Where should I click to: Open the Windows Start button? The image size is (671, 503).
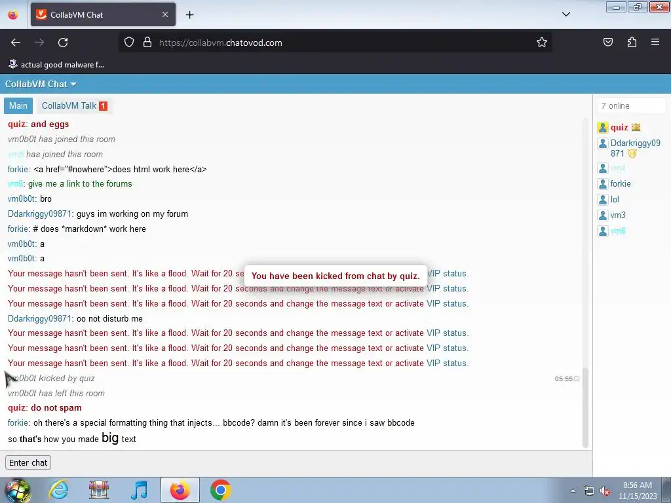(17, 490)
